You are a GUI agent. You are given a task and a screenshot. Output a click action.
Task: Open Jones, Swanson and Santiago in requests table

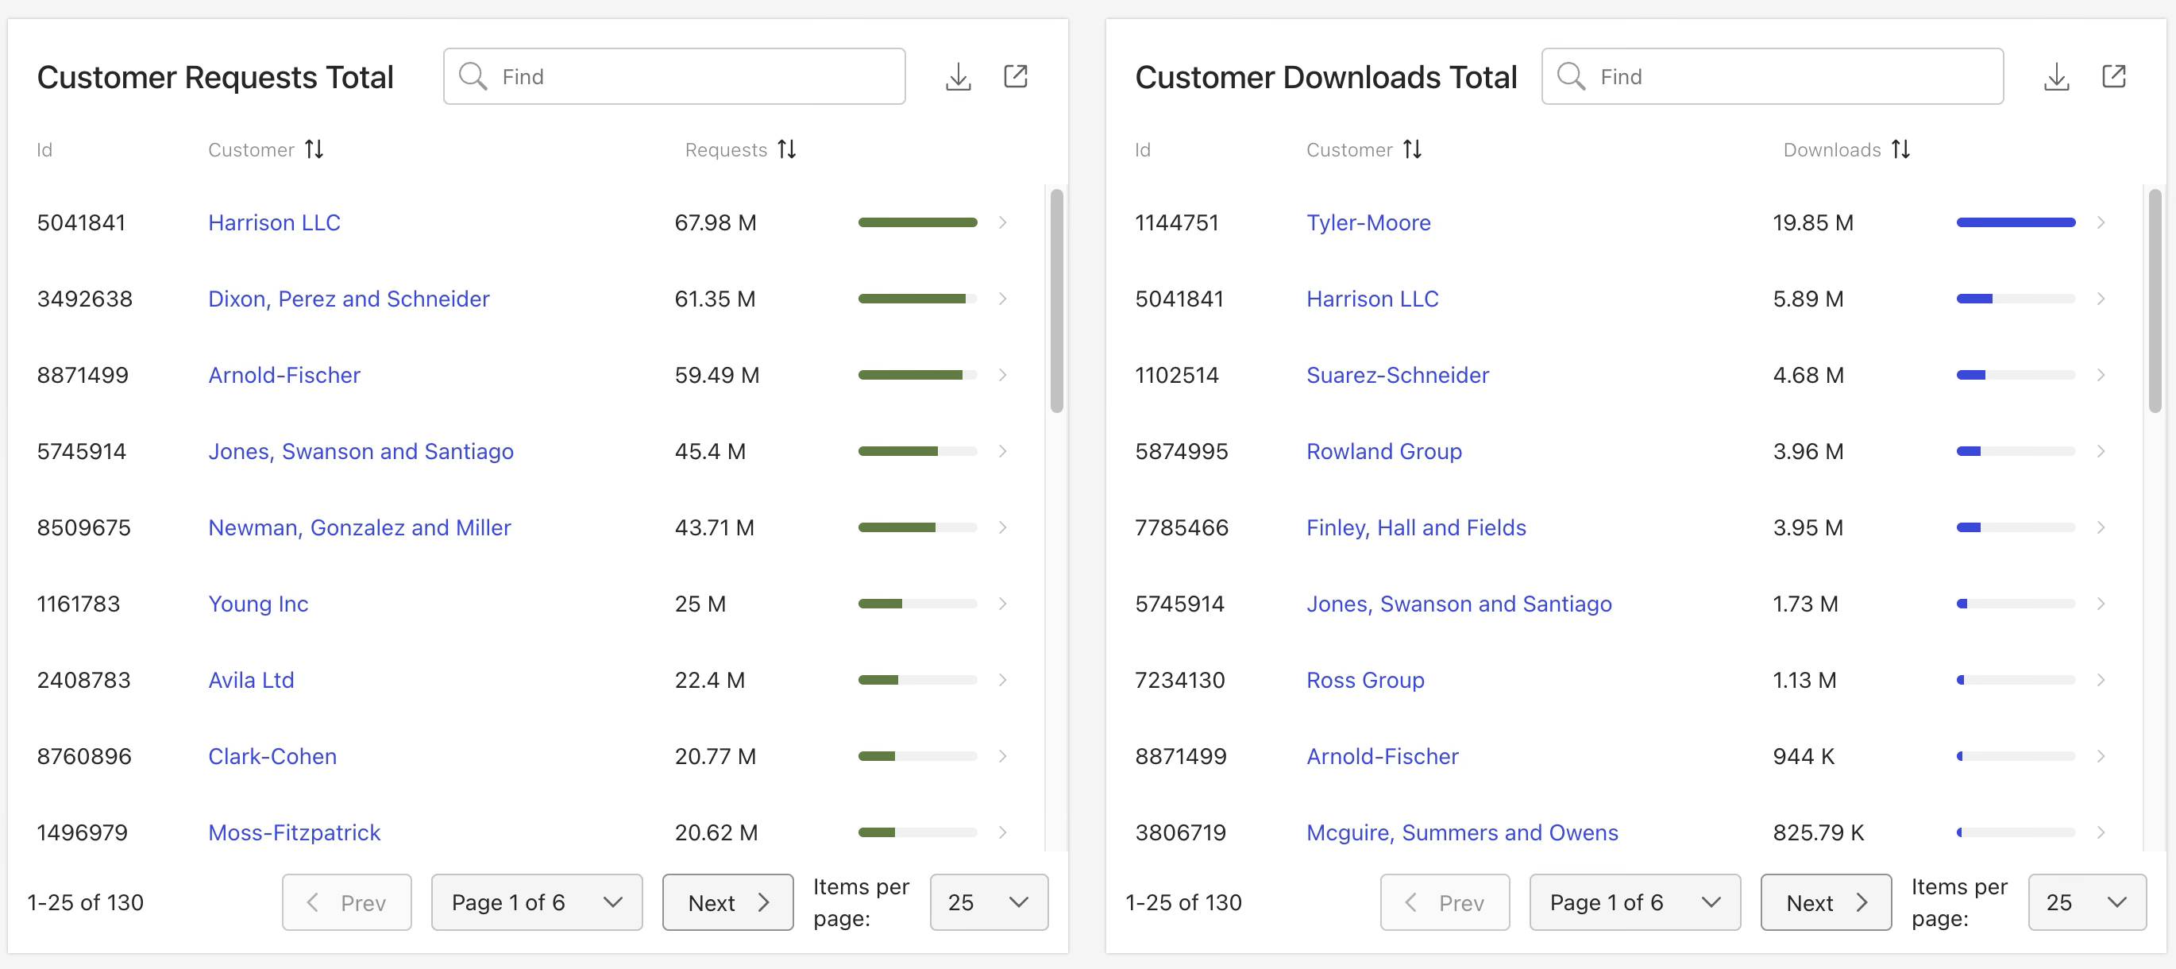click(361, 452)
